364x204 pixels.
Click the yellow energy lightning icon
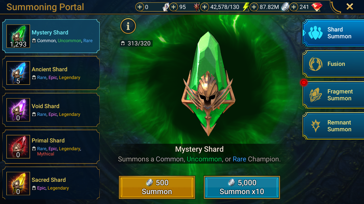coord(246,7)
